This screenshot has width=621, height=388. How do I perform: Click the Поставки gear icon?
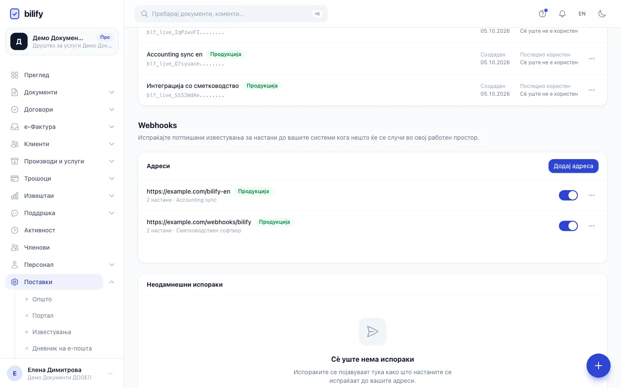[15, 282]
